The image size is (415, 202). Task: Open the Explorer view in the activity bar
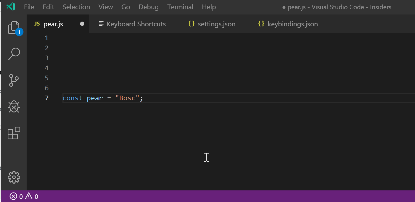coord(14,28)
